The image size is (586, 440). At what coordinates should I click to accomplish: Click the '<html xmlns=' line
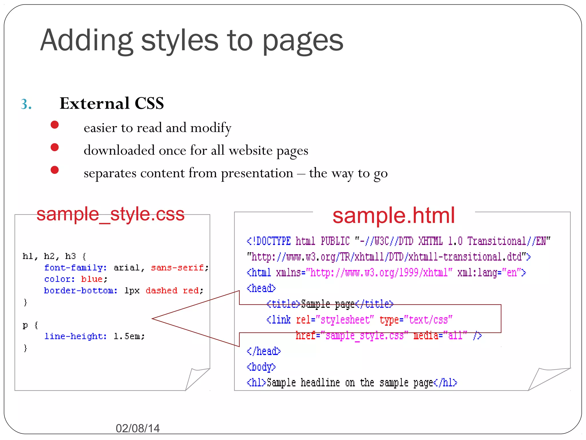pos(386,272)
